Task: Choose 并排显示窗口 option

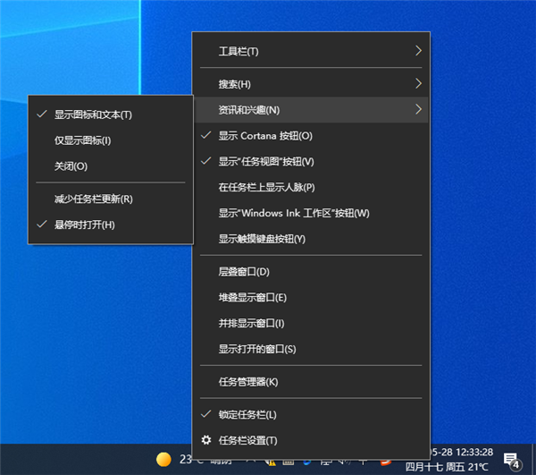Action: pos(251,323)
